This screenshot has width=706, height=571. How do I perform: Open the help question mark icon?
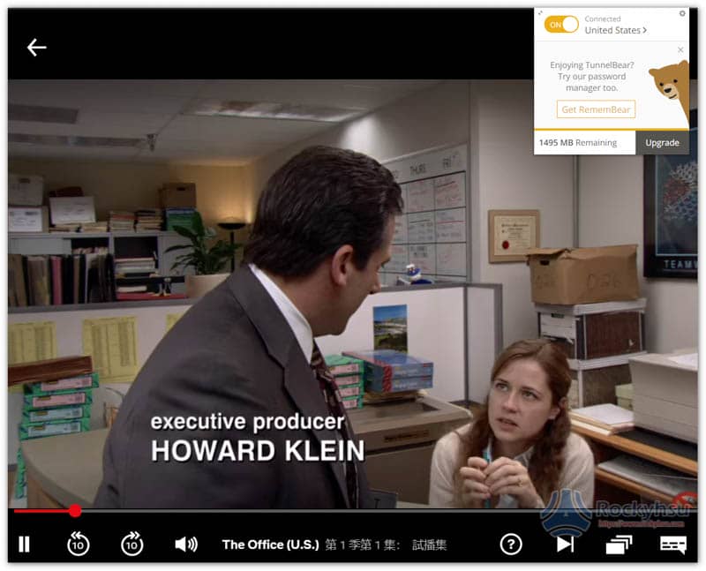click(511, 544)
